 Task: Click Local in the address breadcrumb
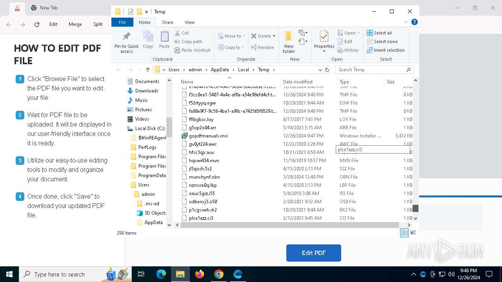click(x=243, y=70)
